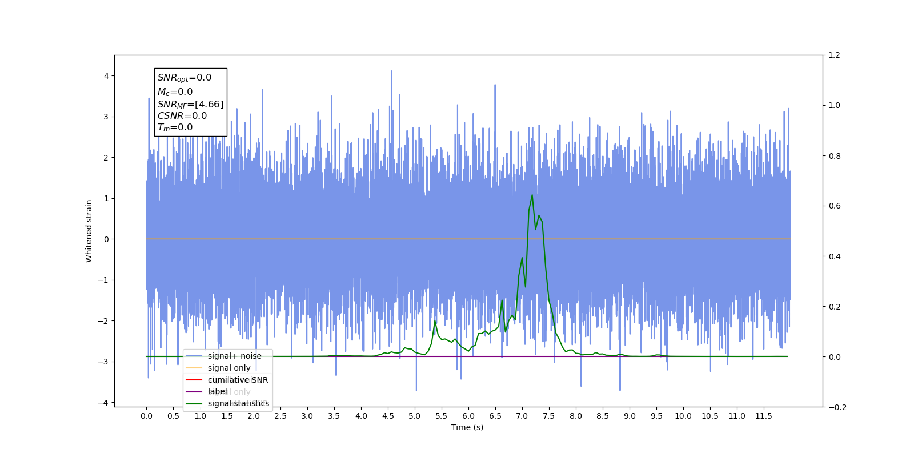This screenshot has width=914, height=457.
Task: Click the blue 'signal+ noise' legend line swatch
Action: click(194, 356)
